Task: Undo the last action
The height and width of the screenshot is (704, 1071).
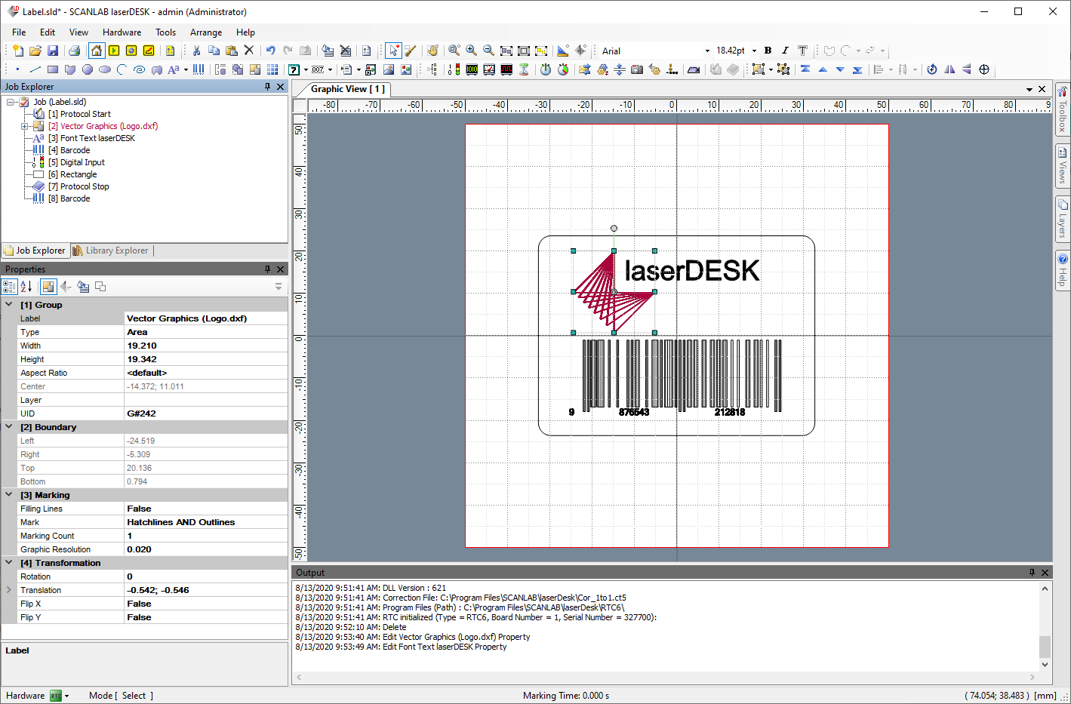Action: pos(270,51)
